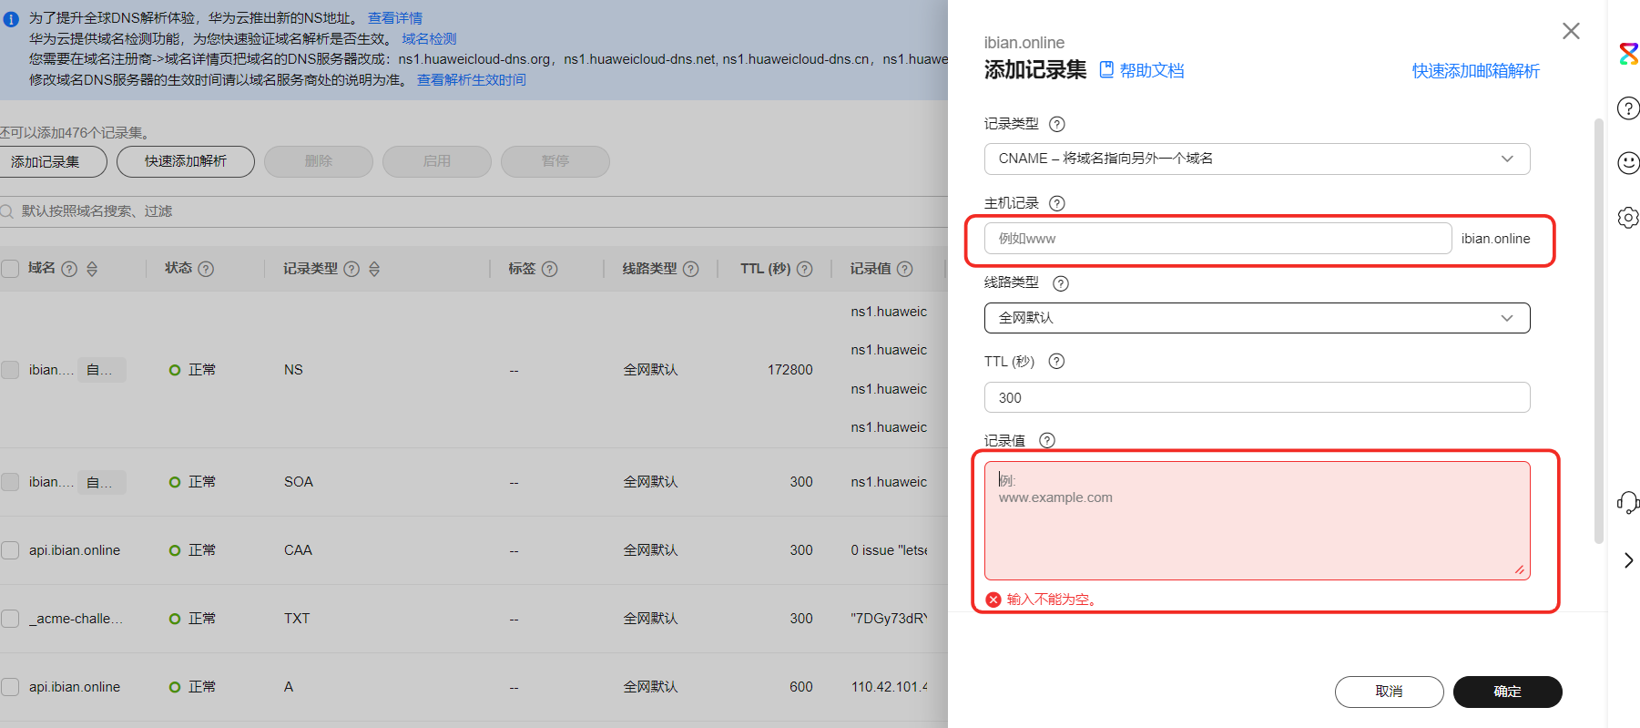
Task: Click help icon beside 记录值 in panel
Action: pos(1047,440)
